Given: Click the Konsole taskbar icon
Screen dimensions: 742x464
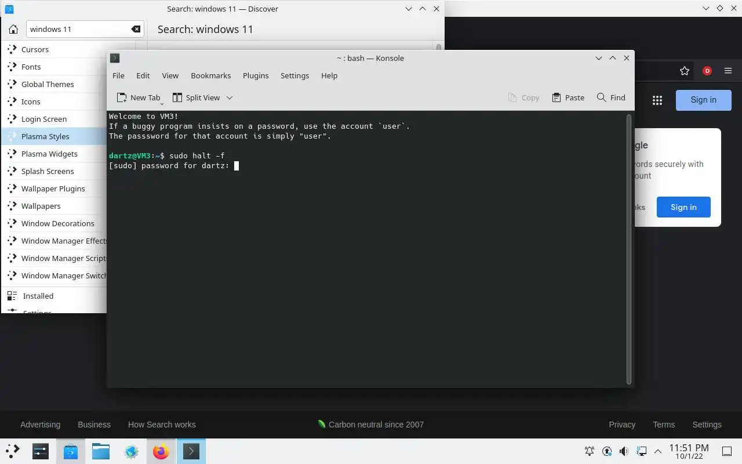Looking at the screenshot, I should (x=191, y=451).
